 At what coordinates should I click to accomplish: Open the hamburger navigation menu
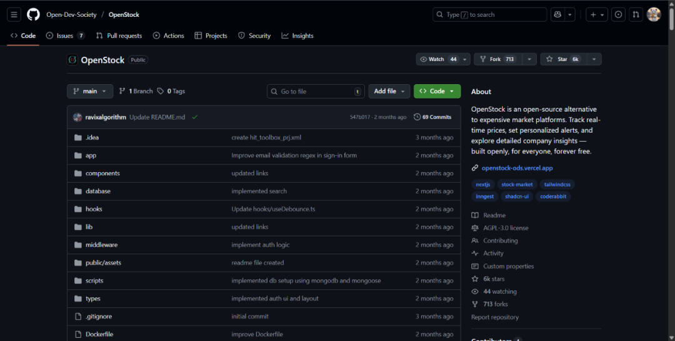point(14,14)
